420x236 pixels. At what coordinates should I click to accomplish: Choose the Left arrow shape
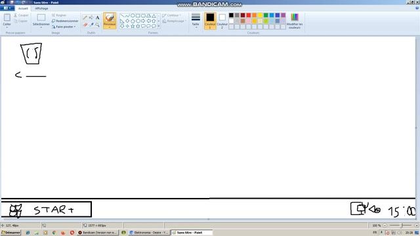click(x=148, y=21)
